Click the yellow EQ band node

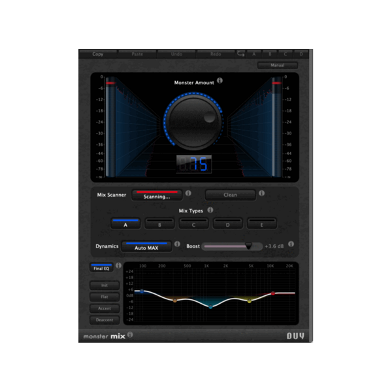tap(250, 301)
